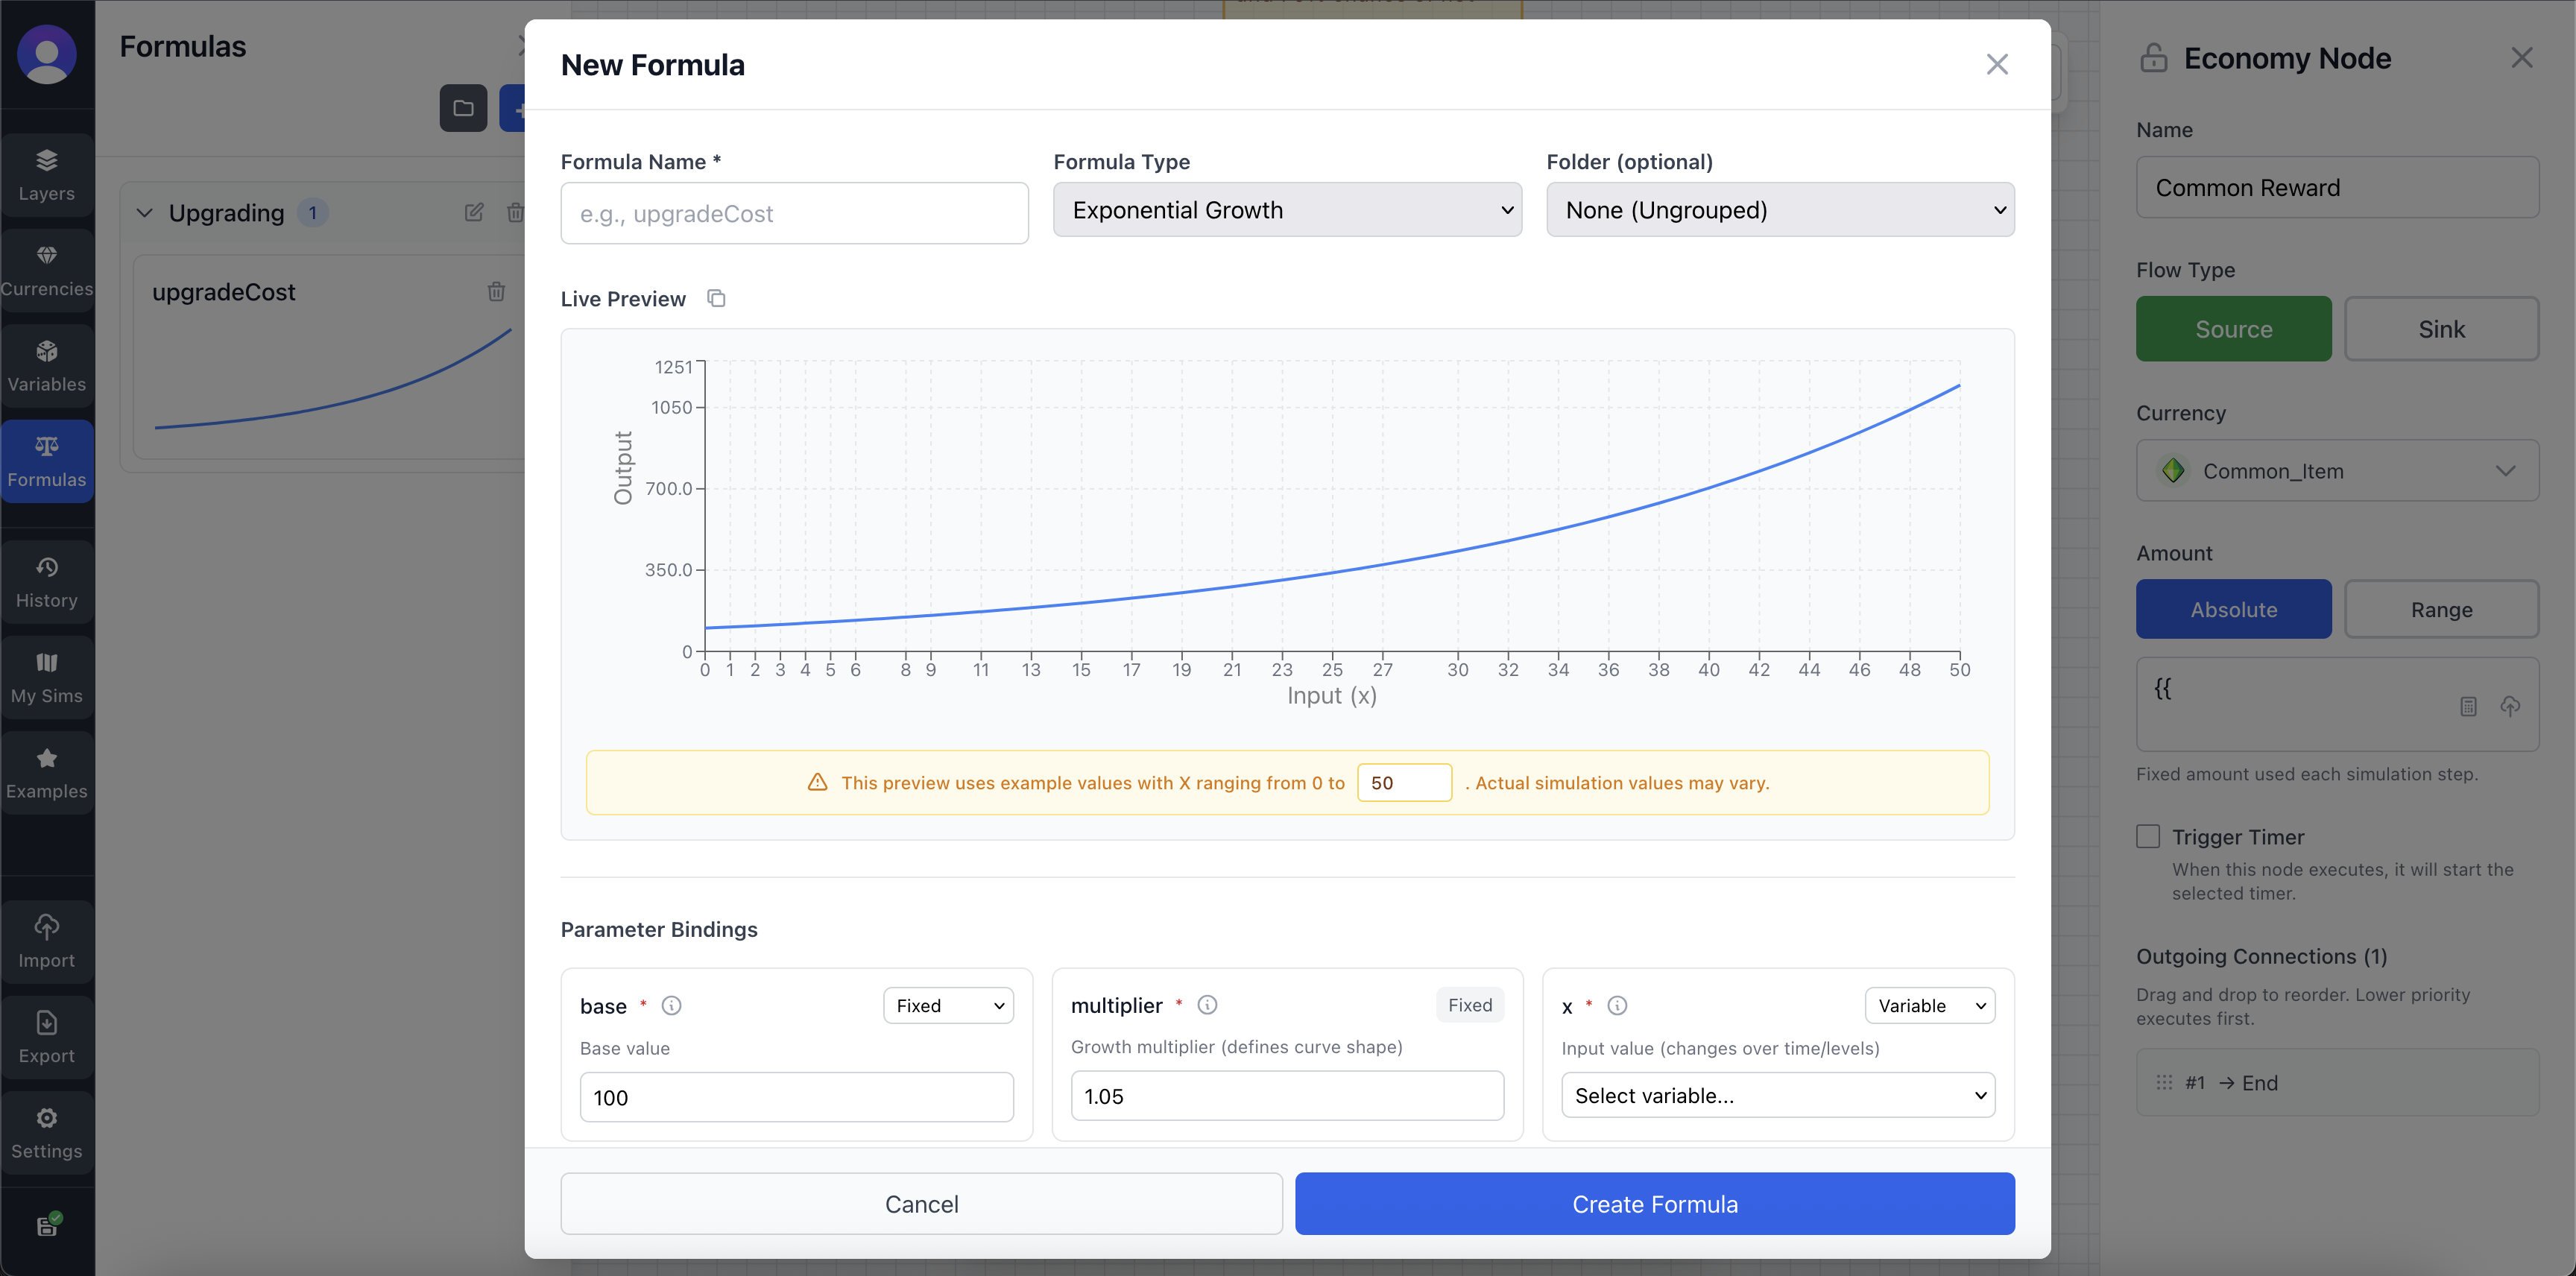The height and width of the screenshot is (1276, 2576).
Task: Enable the Trigger Timer checkbox
Action: click(x=2149, y=836)
